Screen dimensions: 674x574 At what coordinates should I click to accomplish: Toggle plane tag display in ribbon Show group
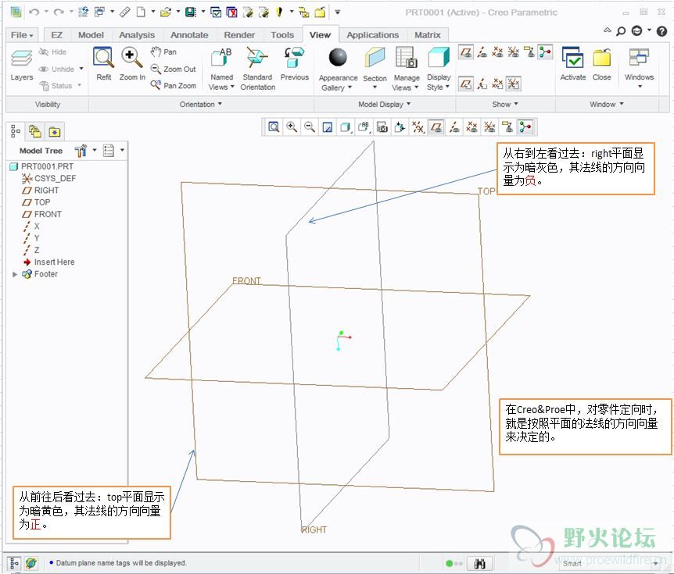click(465, 84)
